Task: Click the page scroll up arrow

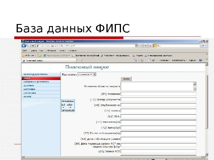Action: 207,65
